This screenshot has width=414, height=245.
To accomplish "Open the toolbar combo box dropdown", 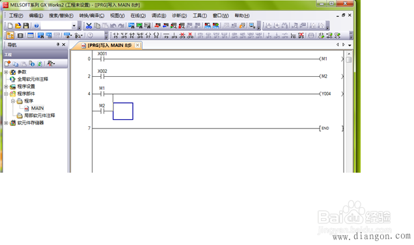I will pos(74,26).
